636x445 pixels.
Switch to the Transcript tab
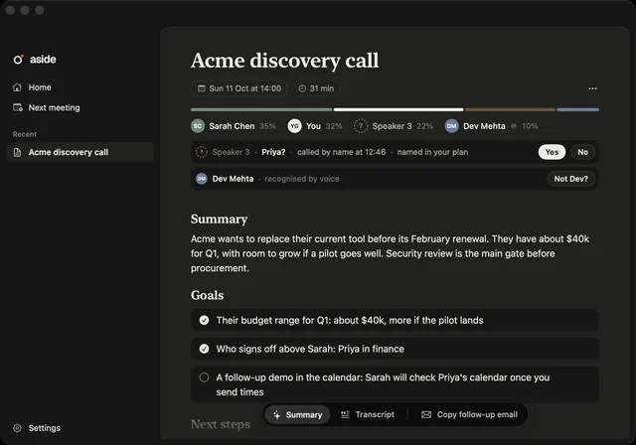[x=368, y=414]
